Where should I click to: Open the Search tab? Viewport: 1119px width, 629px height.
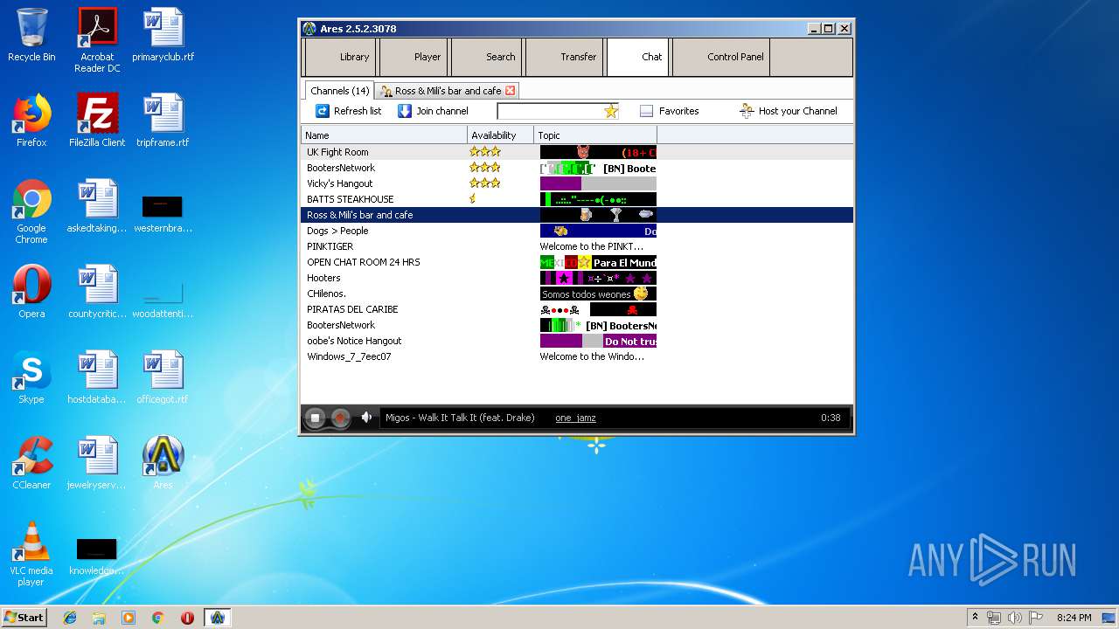click(x=486, y=57)
